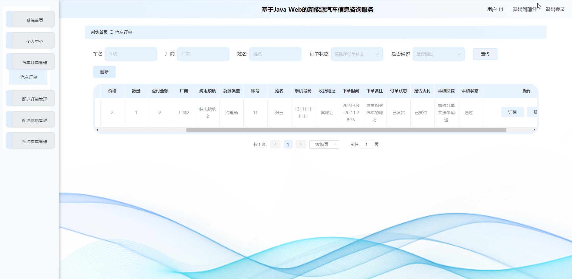The image size is (572, 279).
Task: Click the 是否支付 column header
Action: [422, 91]
